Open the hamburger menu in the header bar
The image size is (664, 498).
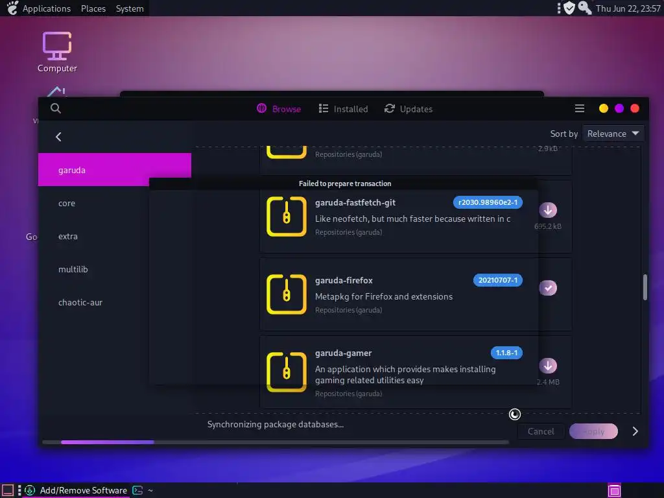[579, 109]
